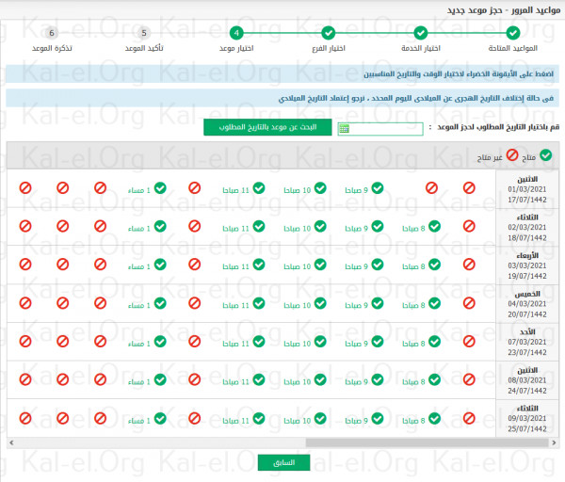Click the scrollbar left arrow
The image size is (565, 482).
[x=11, y=442]
